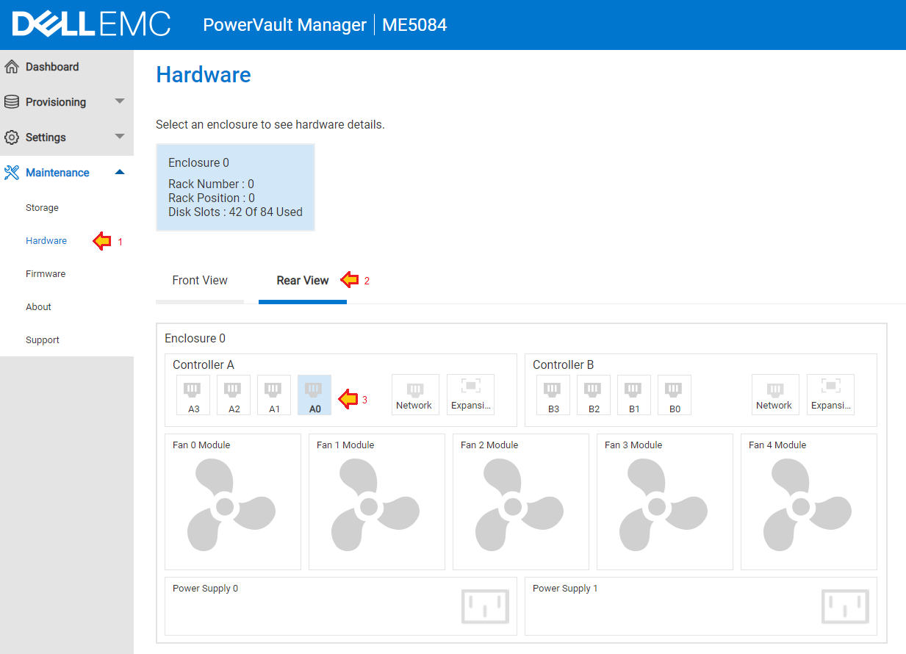Switch to the Front View tab
The width and height of the screenshot is (906, 654).
(x=199, y=280)
